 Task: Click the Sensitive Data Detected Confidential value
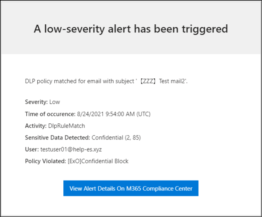pos(116,138)
